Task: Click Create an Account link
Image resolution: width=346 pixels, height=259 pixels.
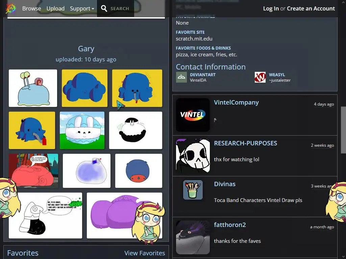Action: click(x=311, y=8)
